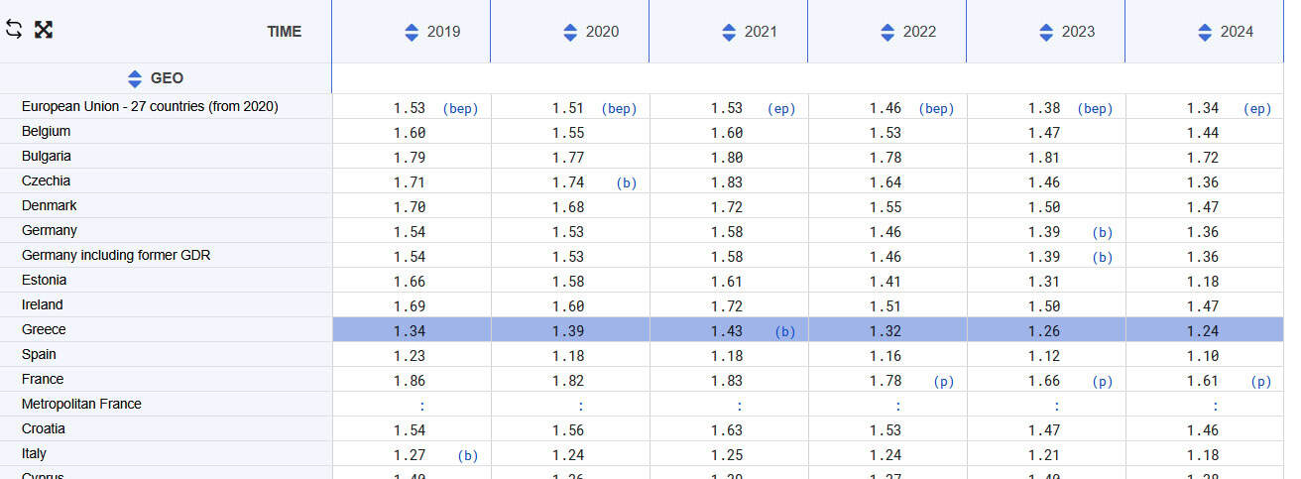Click the GEO header label
The image size is (1301, 479).
(167, 78)
